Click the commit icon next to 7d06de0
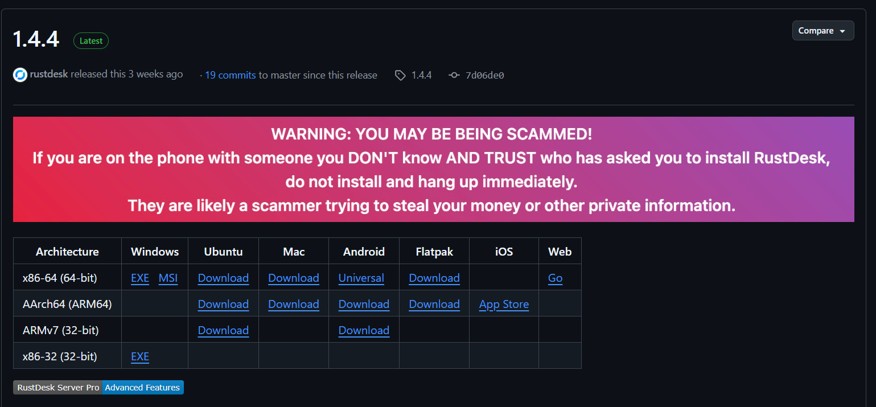The height and width of the screenshot is (407, 876). click(454, 75)
